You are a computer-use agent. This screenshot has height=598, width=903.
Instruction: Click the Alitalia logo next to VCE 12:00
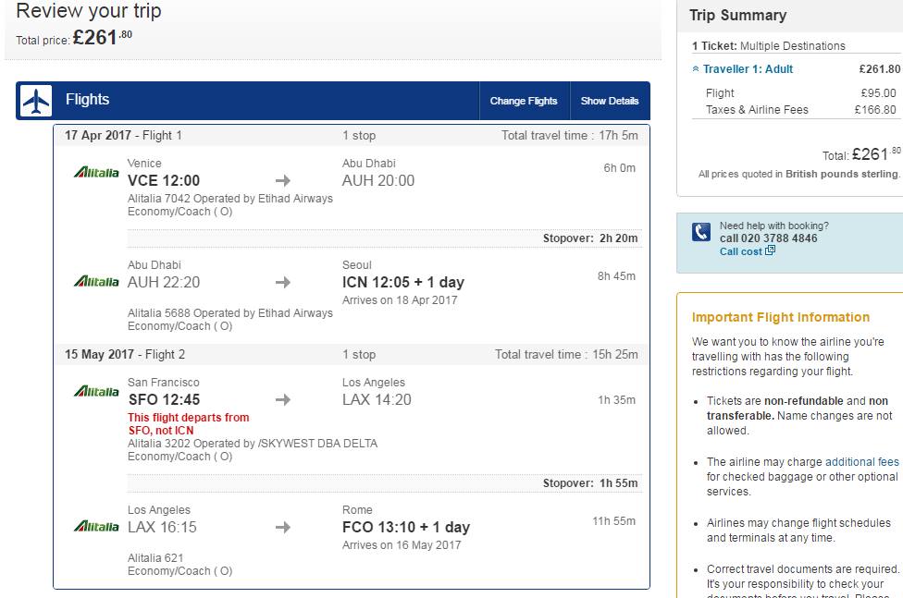point(96,173)
